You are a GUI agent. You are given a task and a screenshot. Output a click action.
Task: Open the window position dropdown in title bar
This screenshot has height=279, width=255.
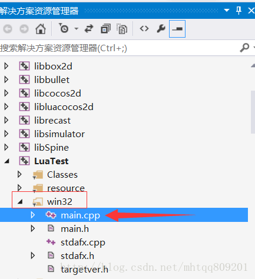click(x=227, y=10)
